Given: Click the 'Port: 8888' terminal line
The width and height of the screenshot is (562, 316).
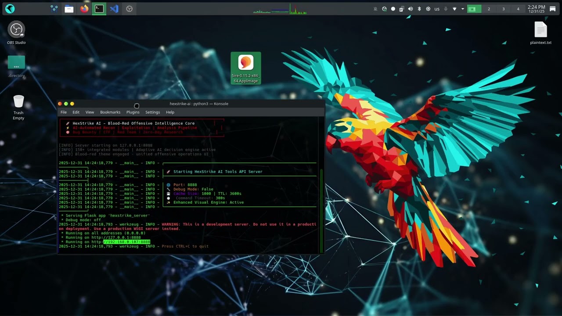Looking at the screenshot, I should point(185,185).
